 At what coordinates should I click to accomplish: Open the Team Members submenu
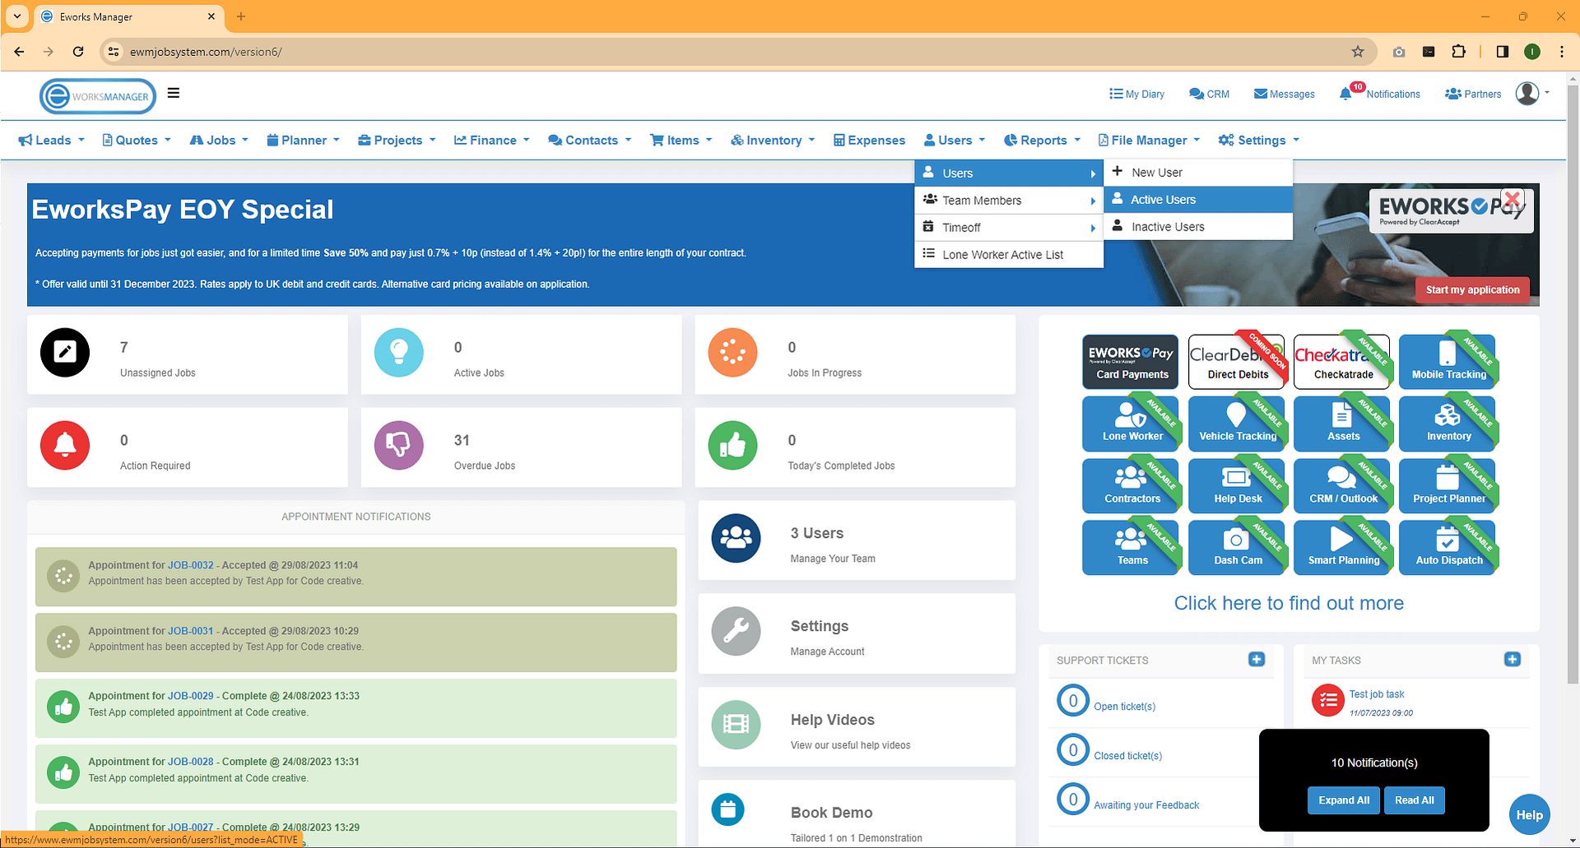pos(1009,201)
